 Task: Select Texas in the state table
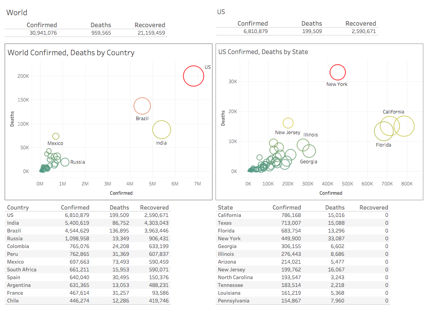click(x=225, y=223)
